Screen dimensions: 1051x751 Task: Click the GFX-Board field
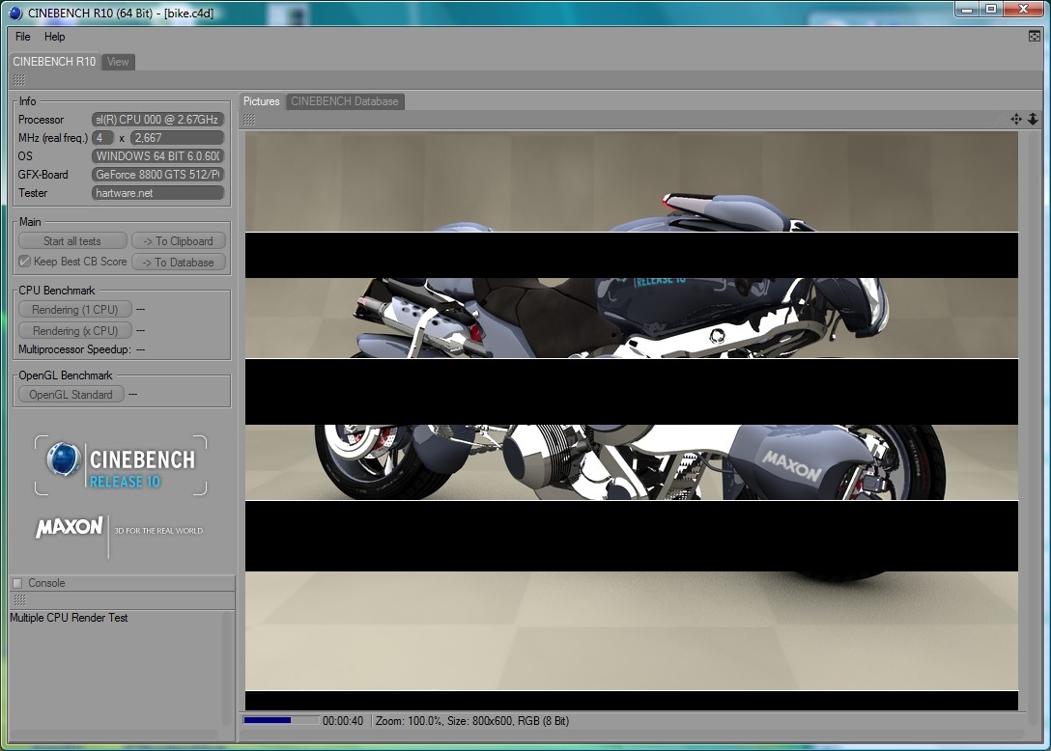[x=157, y=174]
